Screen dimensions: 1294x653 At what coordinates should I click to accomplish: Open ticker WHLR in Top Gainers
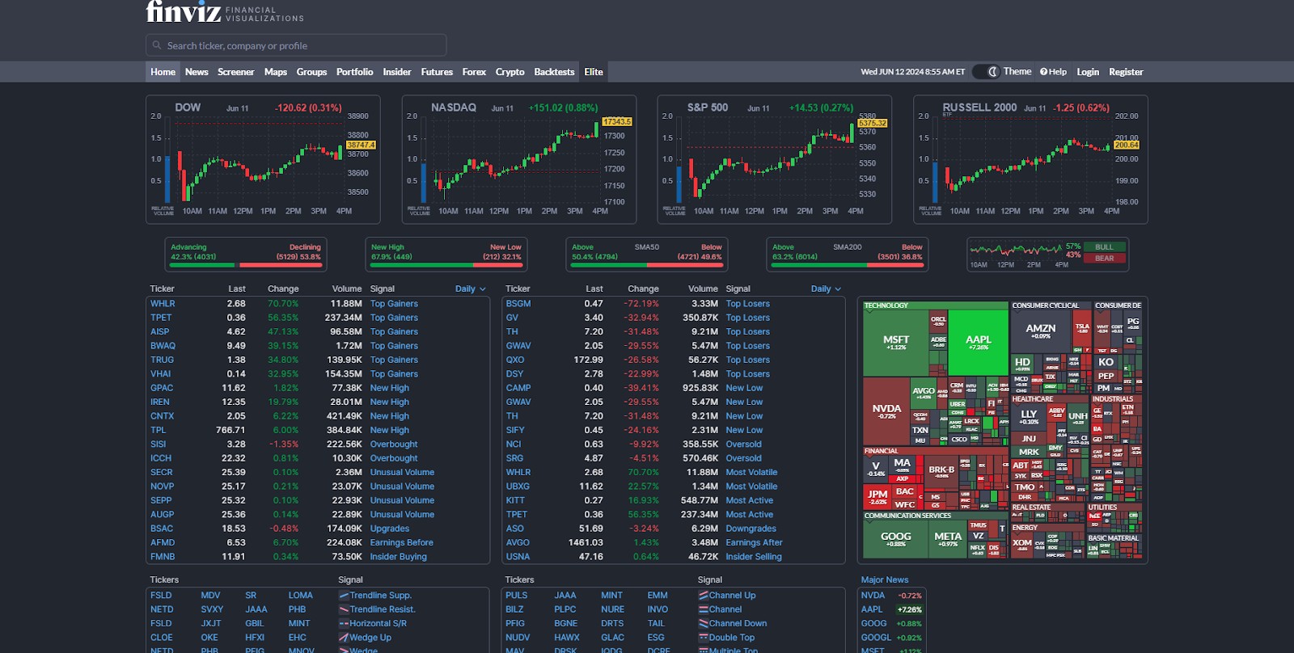pos(163,304)
